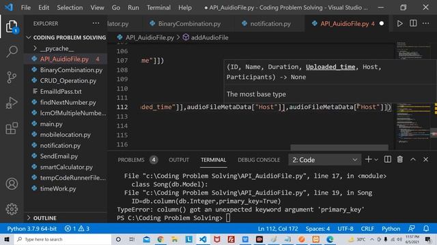This screenshot has width=437, height=245.
Task: Open the File menu
Action: coord(26,7)
